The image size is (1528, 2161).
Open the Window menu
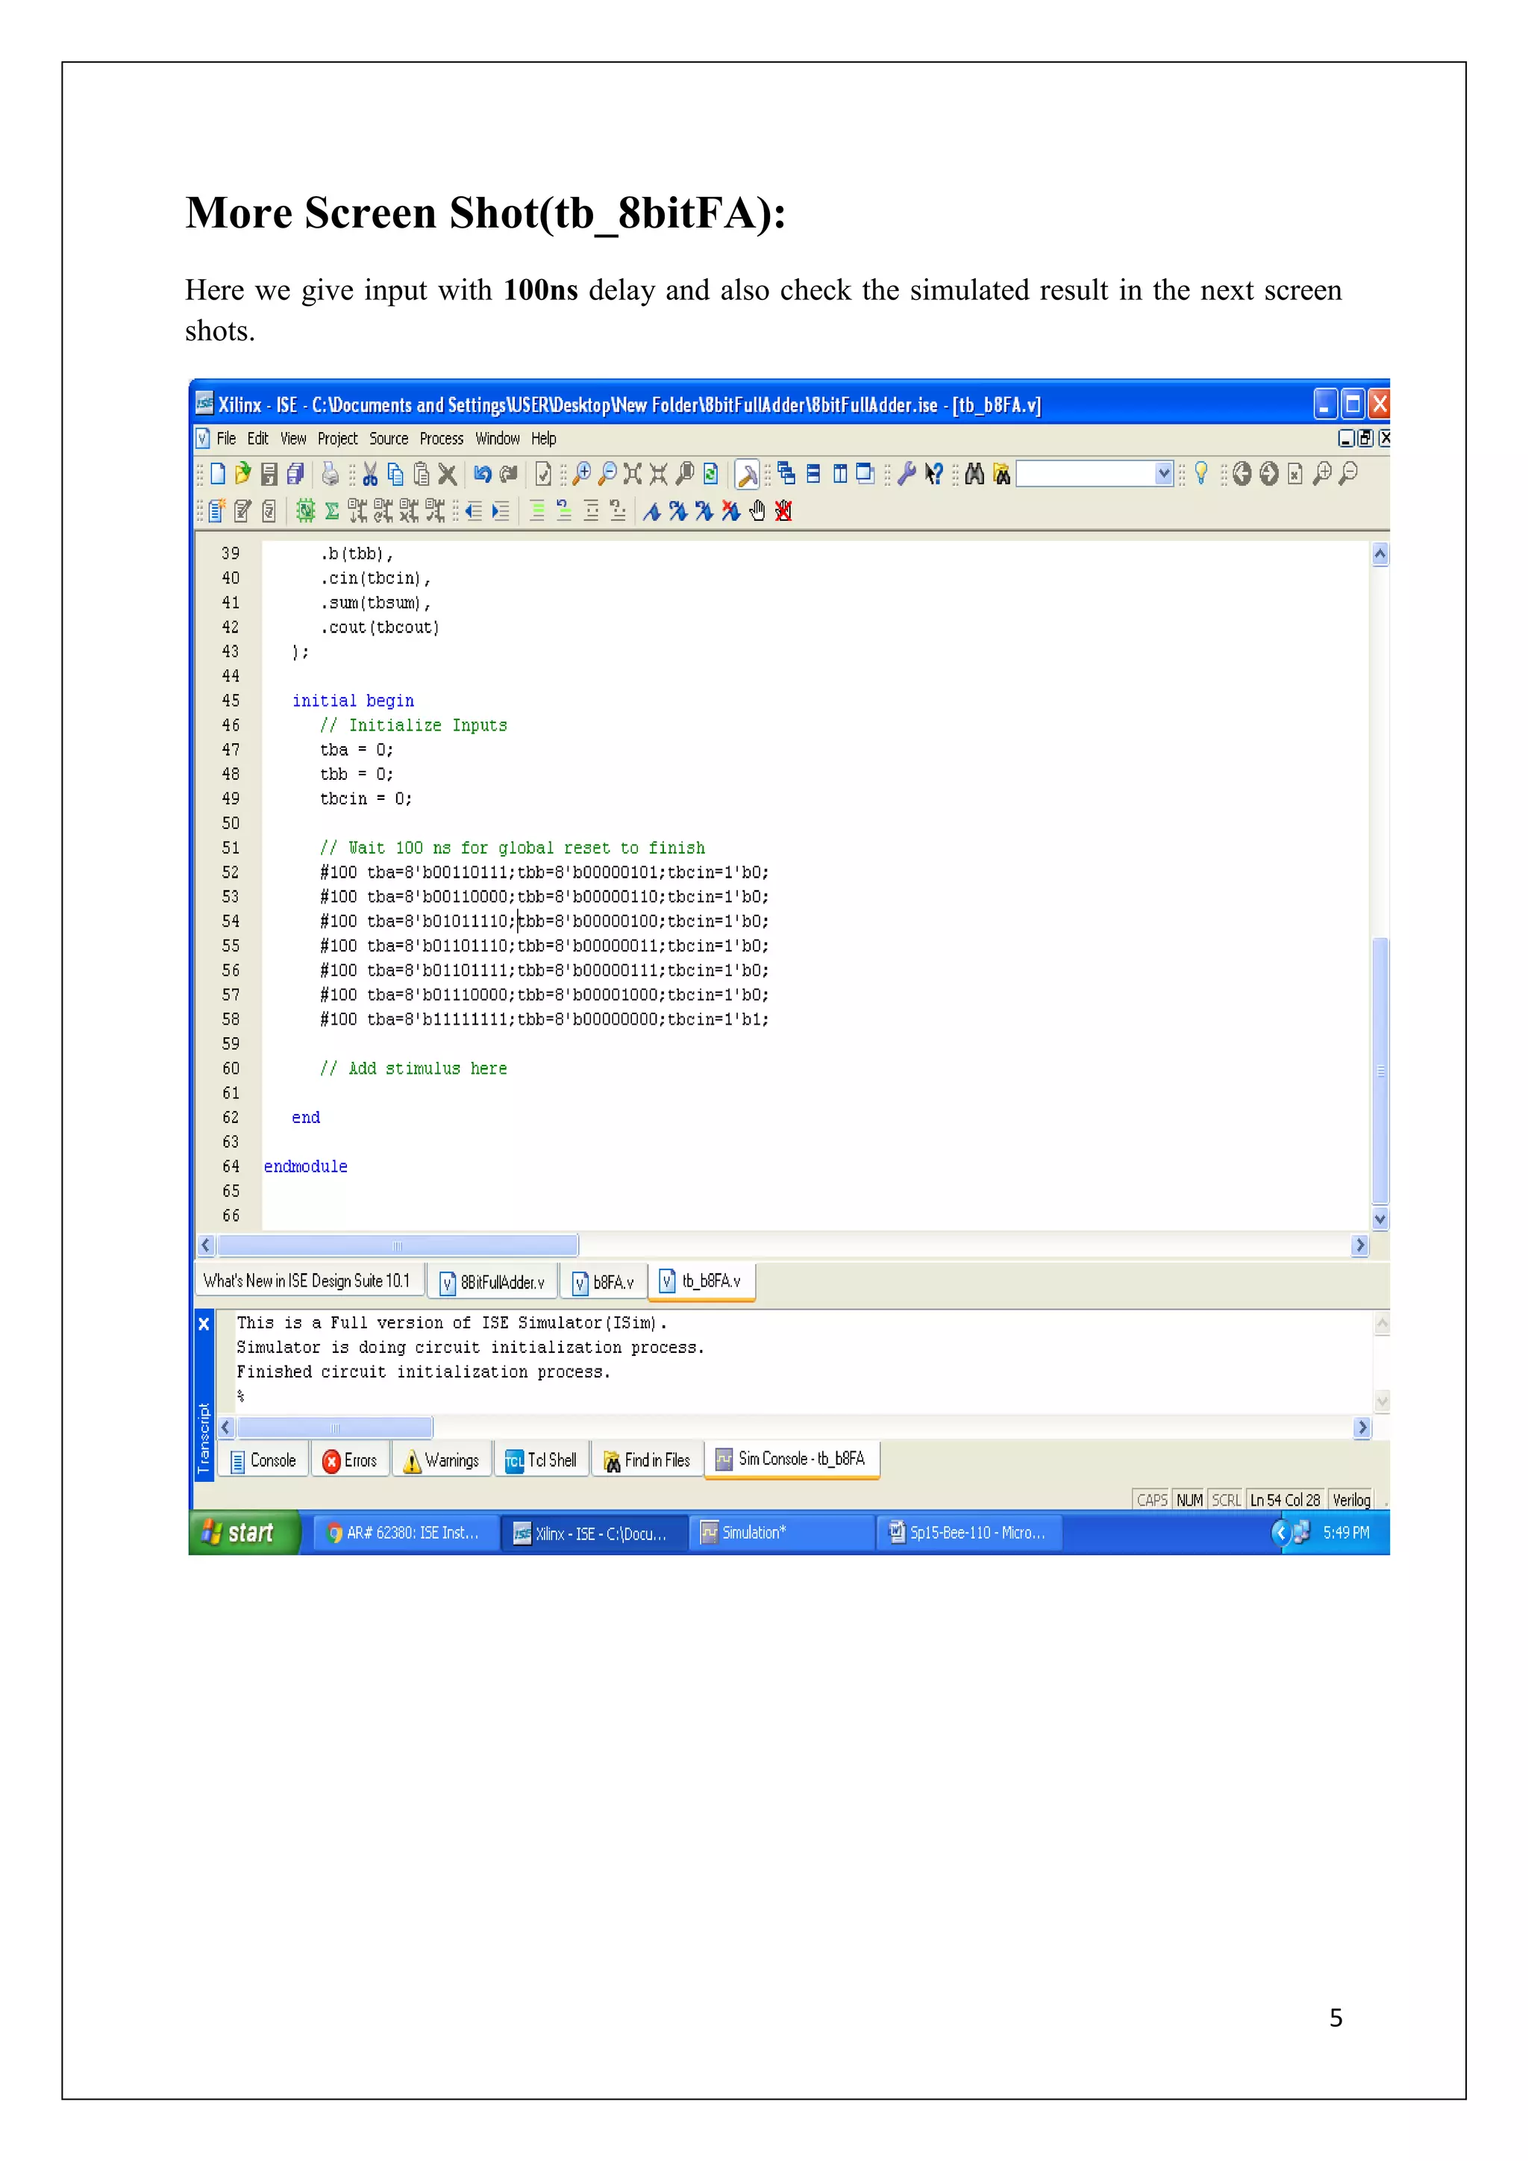[497, 439]
